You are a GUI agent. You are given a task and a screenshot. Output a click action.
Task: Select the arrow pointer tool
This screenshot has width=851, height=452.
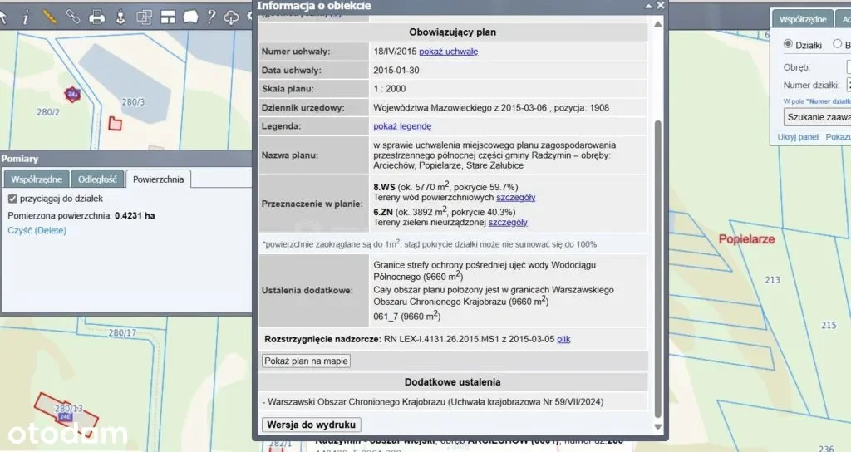4,17
